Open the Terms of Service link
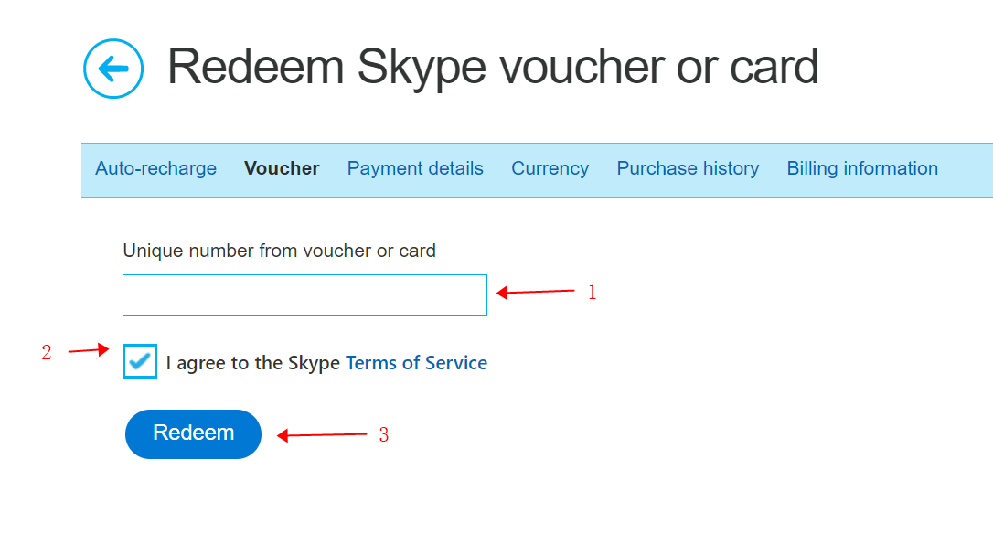The height and width of the screenshot is (534, 993). 416,363
